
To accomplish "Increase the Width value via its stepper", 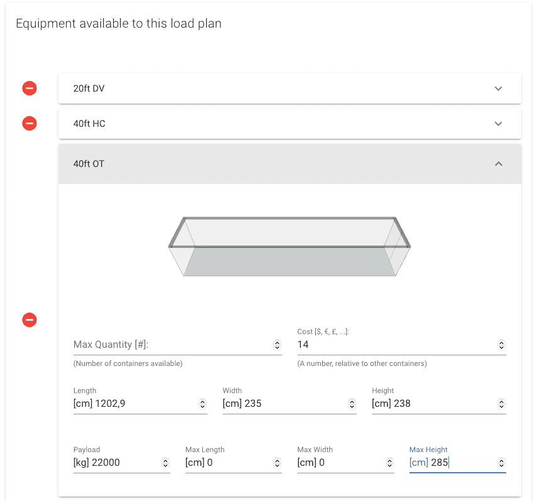I will tap(353, 401).
